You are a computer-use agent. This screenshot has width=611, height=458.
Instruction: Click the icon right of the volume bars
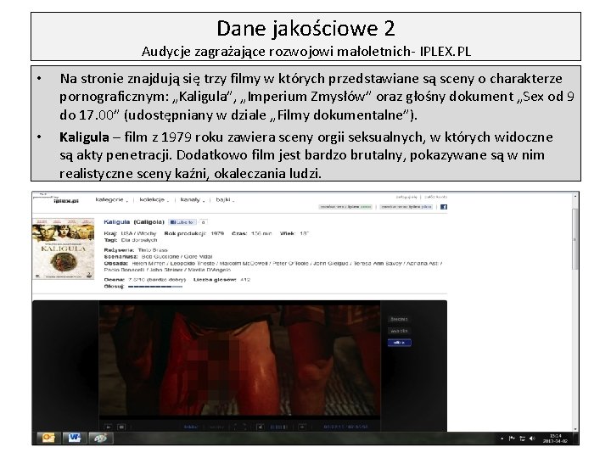point(302,427)
